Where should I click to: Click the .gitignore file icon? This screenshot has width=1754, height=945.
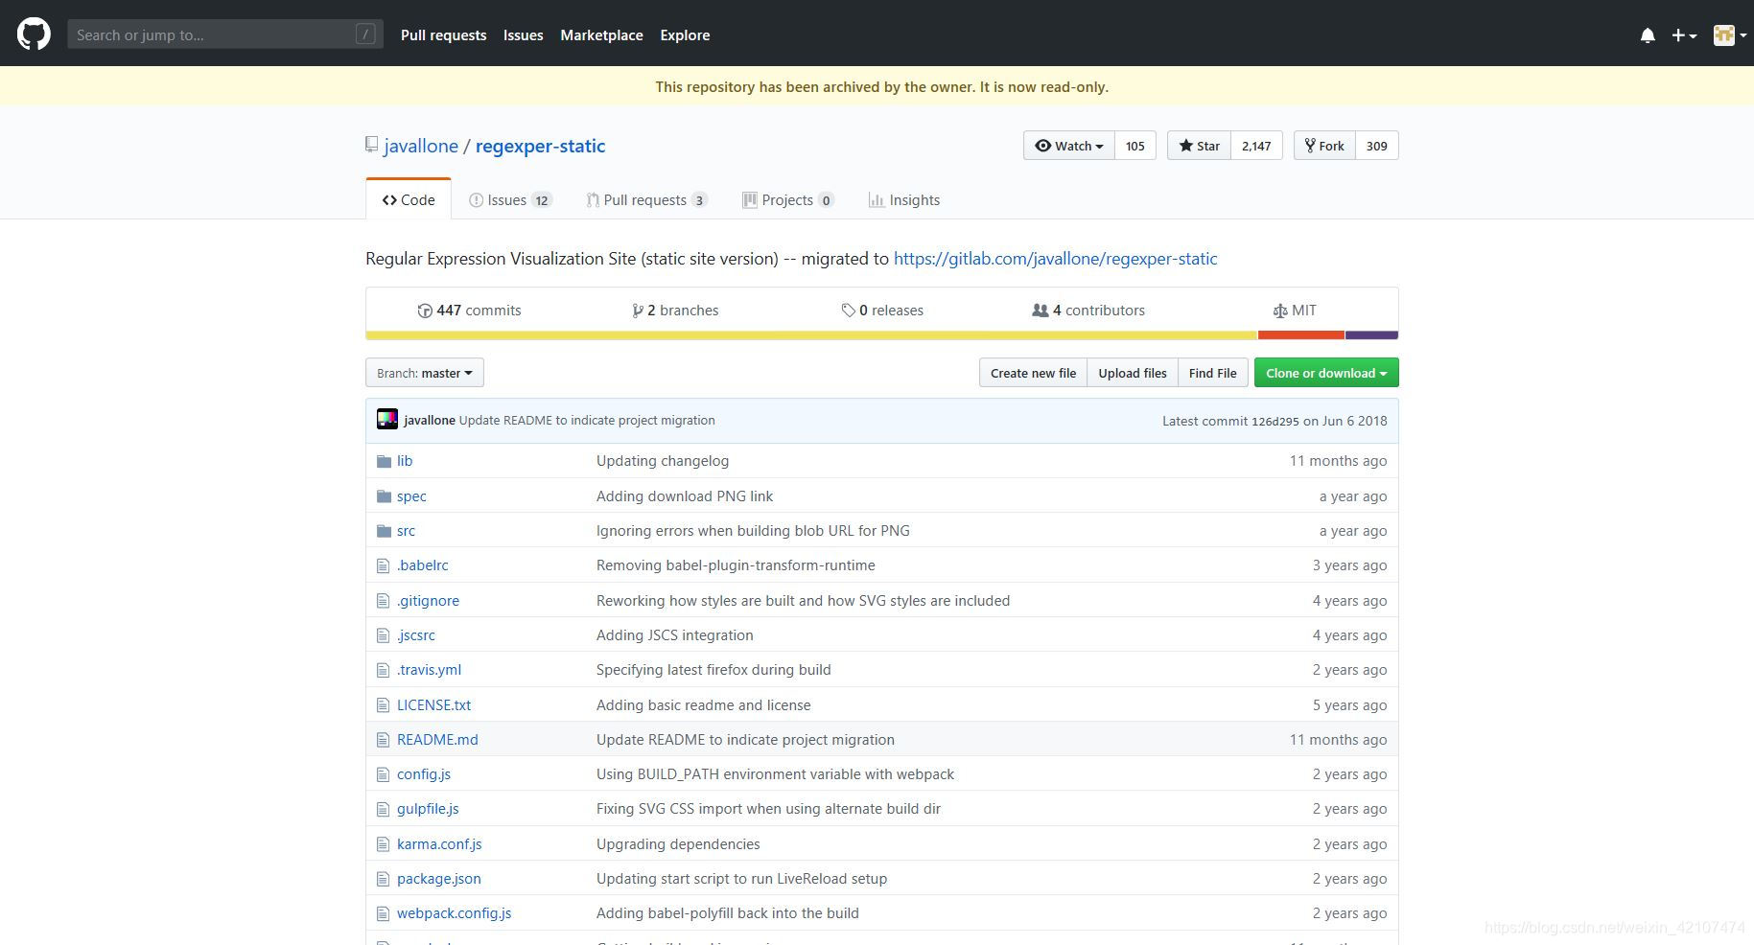click(384, 601)
